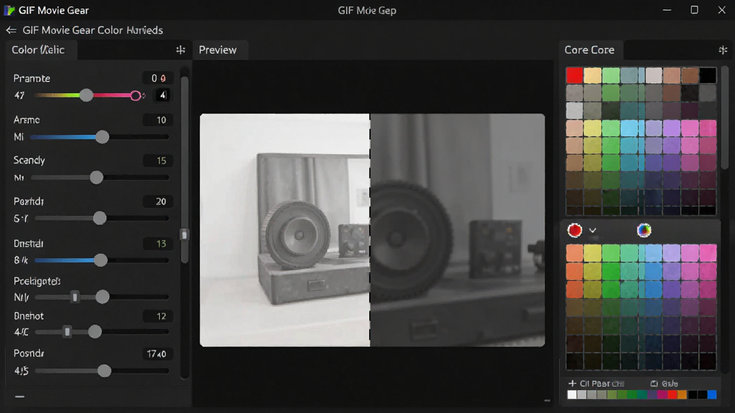735x413 pixels.
Task: Click the GIF Movie Gear app logo icon
Action: point(9,10)
